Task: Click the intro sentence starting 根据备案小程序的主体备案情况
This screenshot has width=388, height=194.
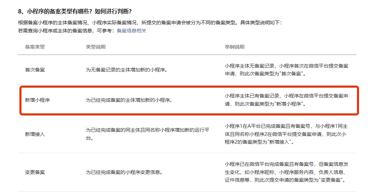Action: click(x=150, y=23)
